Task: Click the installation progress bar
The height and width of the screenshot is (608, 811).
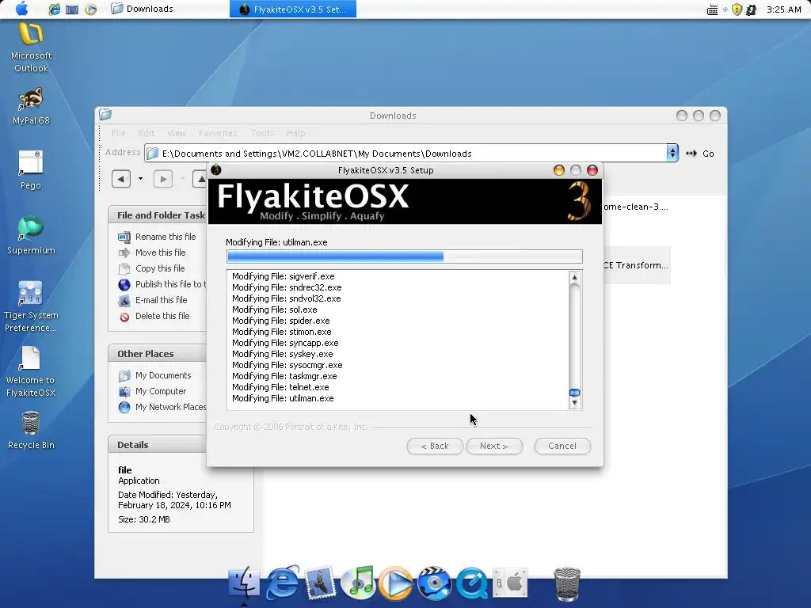Action: click(x=405, y=256)
